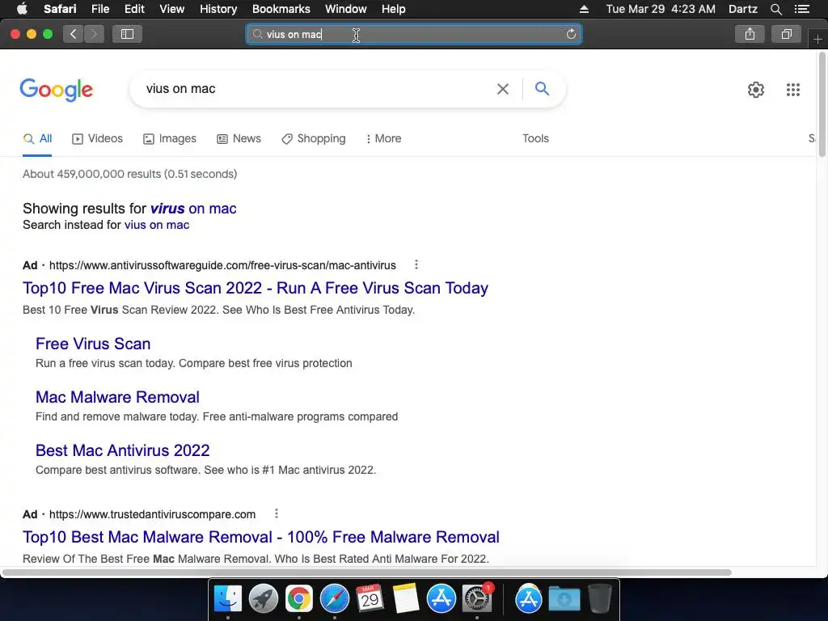Expand the More search categories
This screenshot has height=621, width=828.
point(383,139)
